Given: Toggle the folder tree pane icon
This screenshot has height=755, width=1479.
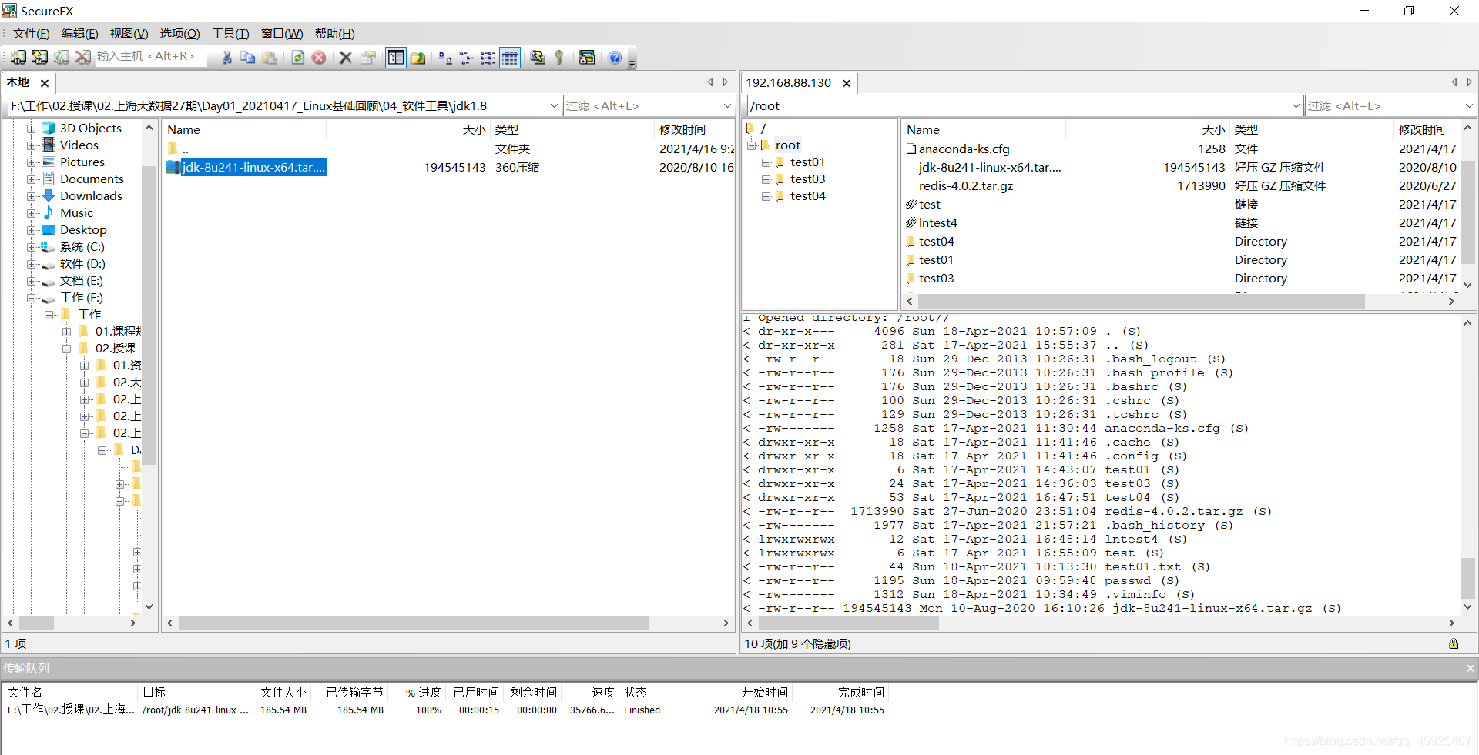Looking at the screenshot, I should tap(396, 58).
